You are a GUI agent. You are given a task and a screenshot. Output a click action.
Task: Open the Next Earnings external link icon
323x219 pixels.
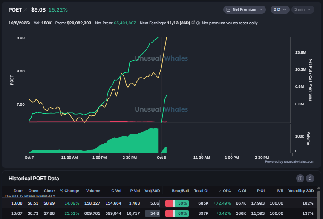pyautogui.click(x=193, y=23)
